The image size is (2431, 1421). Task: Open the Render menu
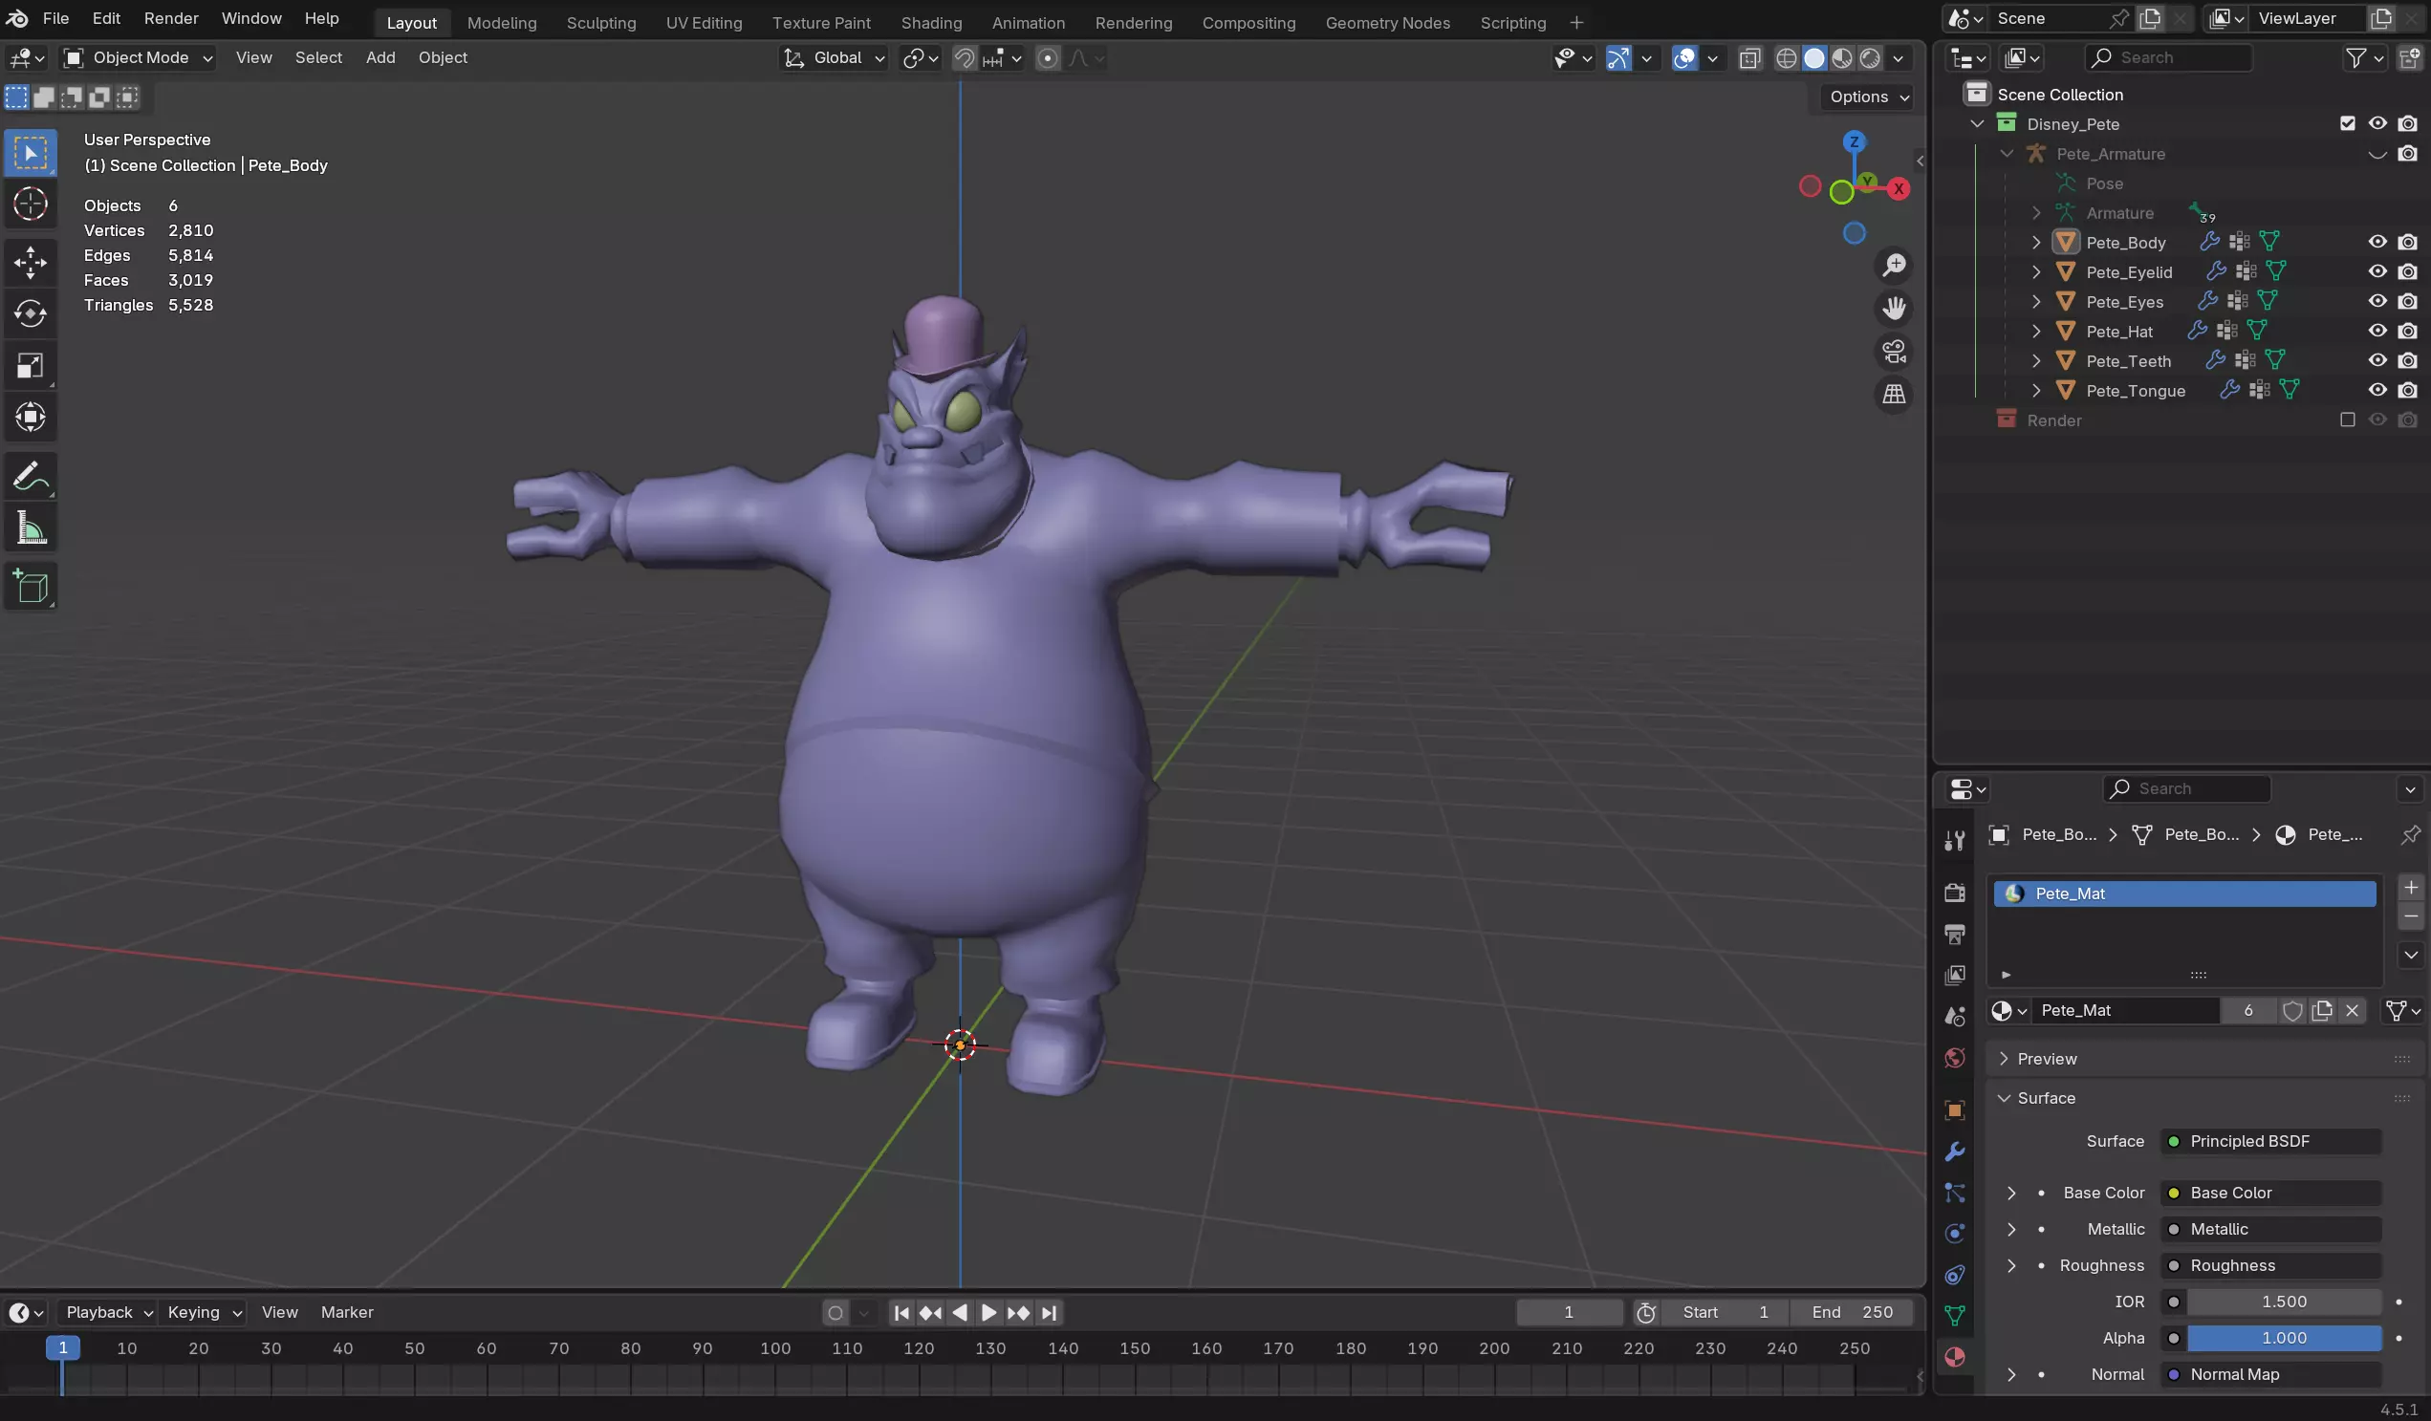pyautogui.click(x=171, y=18)
